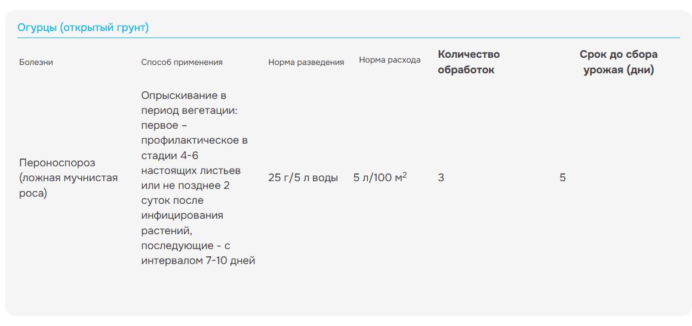
Task: Click the treatment count value 3
Action: click(x=441, y=178)
